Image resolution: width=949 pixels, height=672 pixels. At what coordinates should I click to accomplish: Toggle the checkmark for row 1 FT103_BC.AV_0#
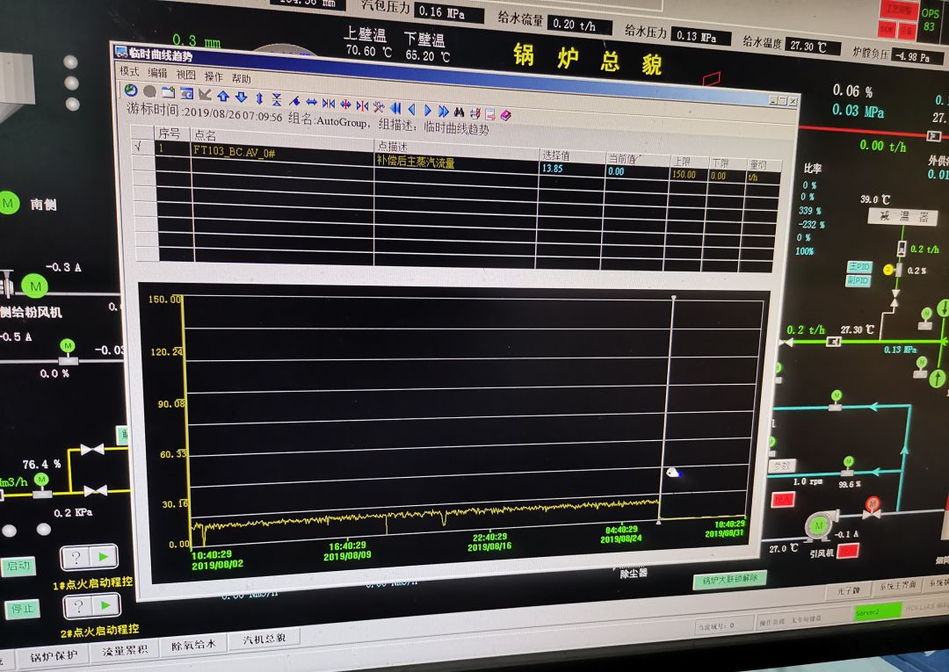141,147
